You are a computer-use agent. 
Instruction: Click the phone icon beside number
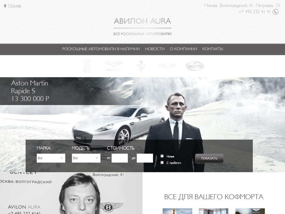click(276, 12)
